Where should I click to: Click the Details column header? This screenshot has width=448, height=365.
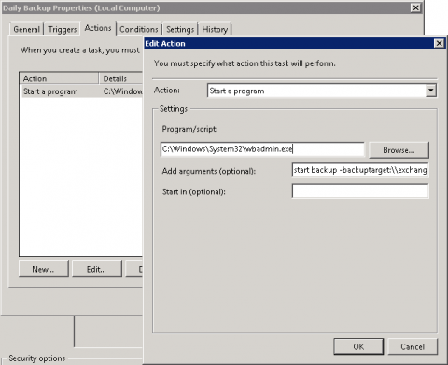pos(120,78)
